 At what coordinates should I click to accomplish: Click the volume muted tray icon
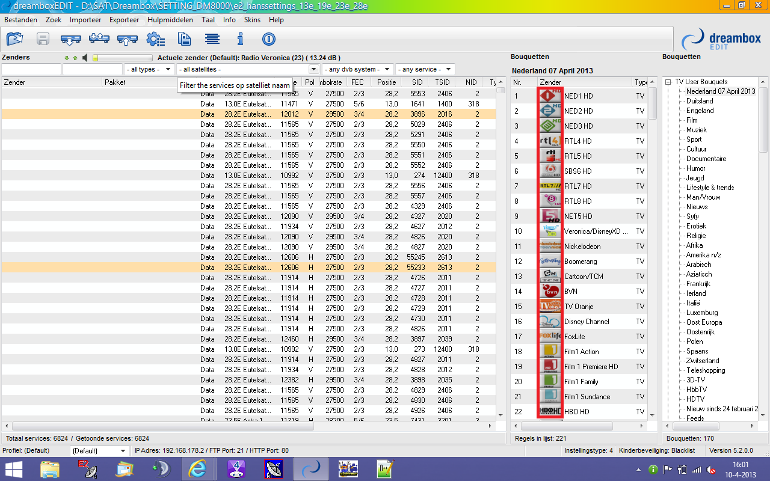pos(710,469)
